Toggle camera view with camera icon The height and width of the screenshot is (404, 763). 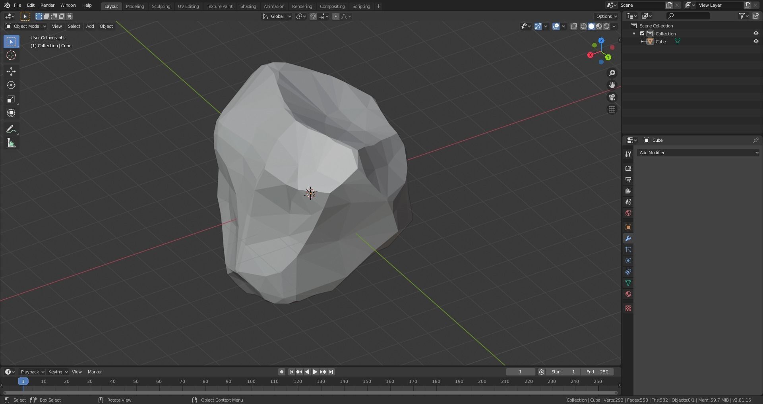point(612,97)
